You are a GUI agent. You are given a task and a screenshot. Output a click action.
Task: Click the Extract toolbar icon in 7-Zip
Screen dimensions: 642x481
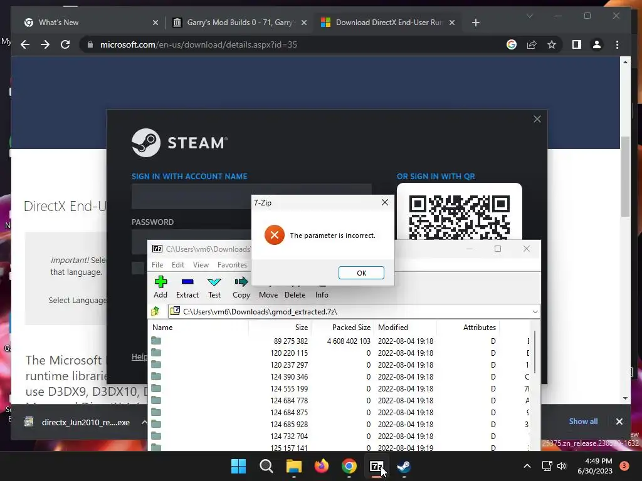tap(187, 281)
